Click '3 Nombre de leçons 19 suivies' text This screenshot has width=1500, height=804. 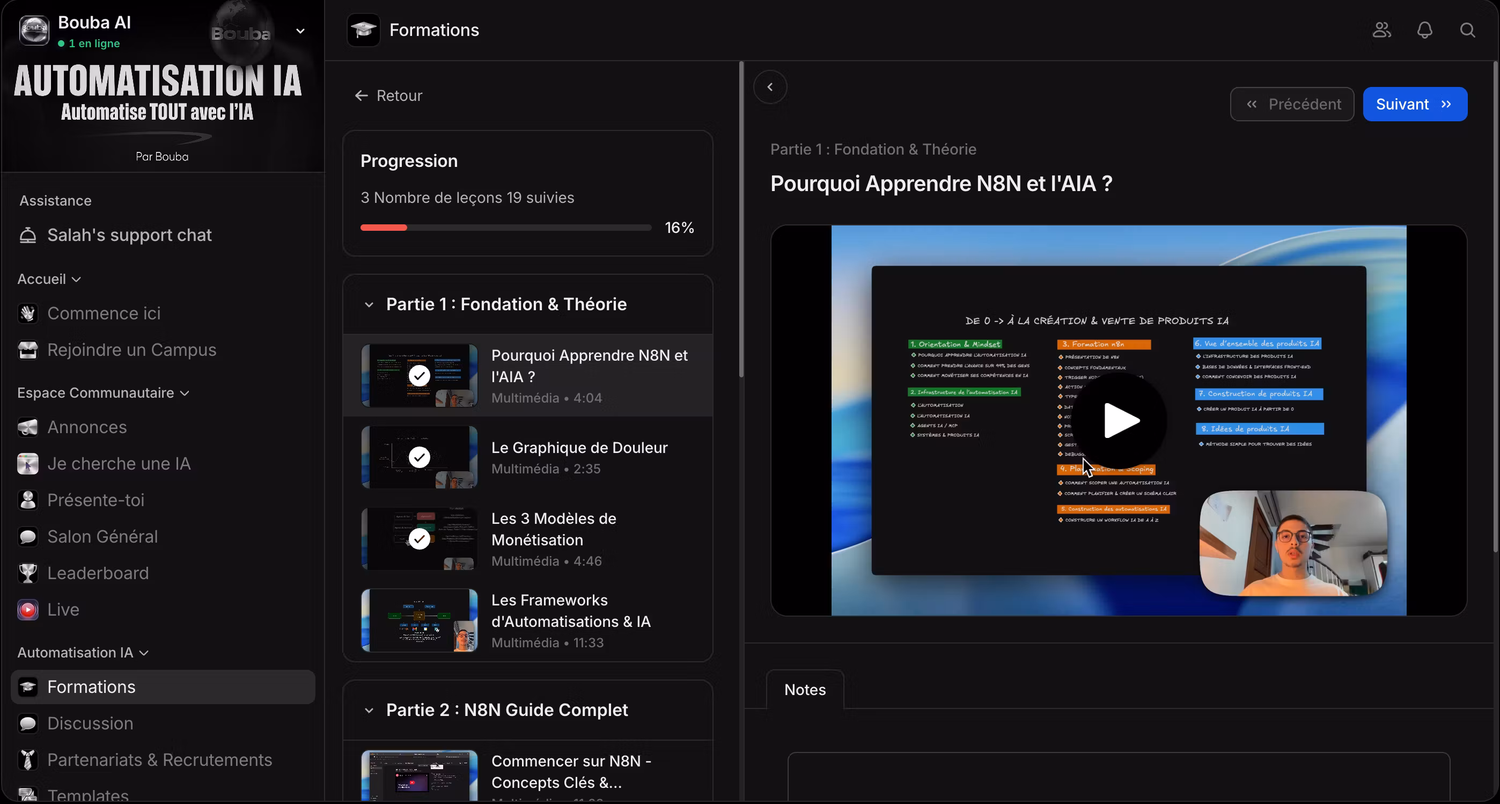click(x=467, y=198)
